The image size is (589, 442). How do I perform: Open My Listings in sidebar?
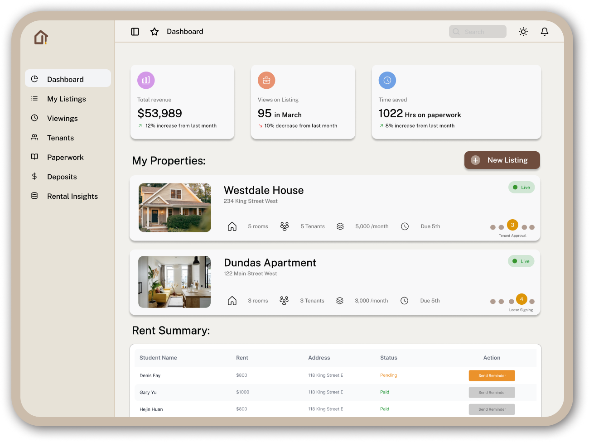[x=66, y=99]
